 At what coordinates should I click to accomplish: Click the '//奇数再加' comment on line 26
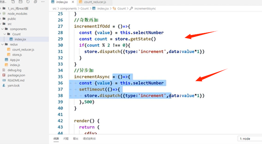[x=86, y=20]
